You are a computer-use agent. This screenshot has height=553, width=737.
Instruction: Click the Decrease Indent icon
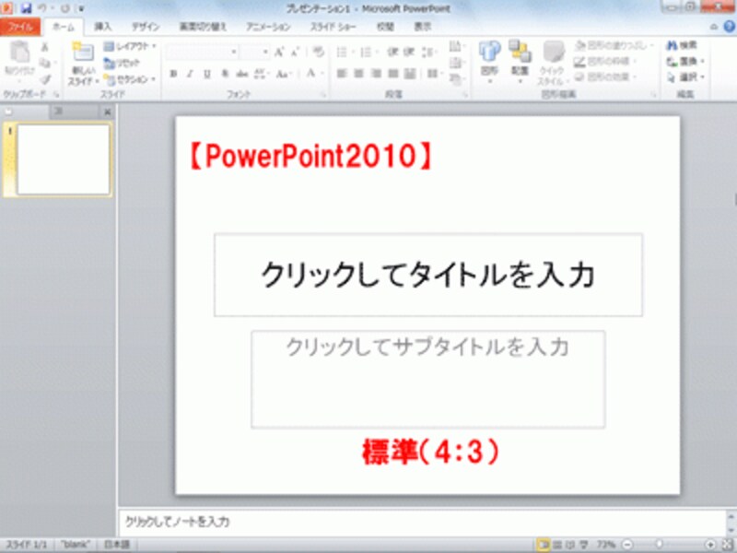[392, 52]
